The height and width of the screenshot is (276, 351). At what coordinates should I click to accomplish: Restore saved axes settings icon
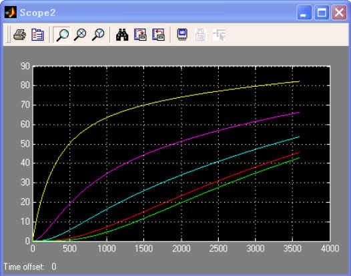[159, 35]
